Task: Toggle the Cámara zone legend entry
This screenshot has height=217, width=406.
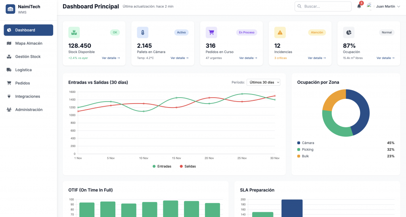Action: [308, 143]
